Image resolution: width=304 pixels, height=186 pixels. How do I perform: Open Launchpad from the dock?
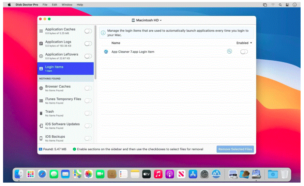point(31,174)
